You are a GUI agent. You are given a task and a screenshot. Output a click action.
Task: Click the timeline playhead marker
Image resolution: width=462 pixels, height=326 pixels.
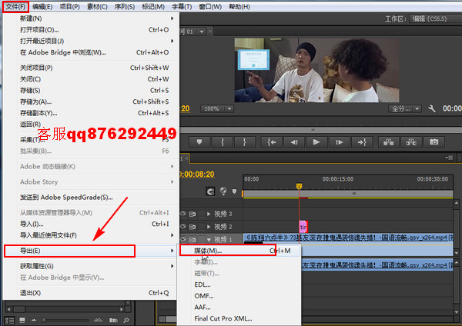[x=299, y=186]
